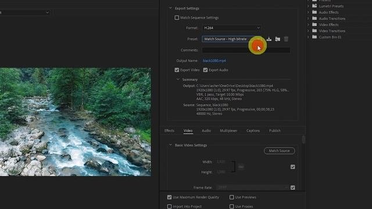Click the Audio Effects folder icon
This screenshot has height=209, width=372.
tap(314, 12)
